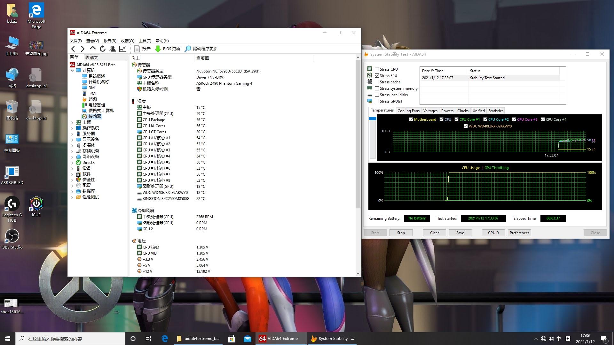Image resolution: width=614 pixels, height=345 pixels.
Task: Expand the 主板 tree node
Action: coord(72,122)
